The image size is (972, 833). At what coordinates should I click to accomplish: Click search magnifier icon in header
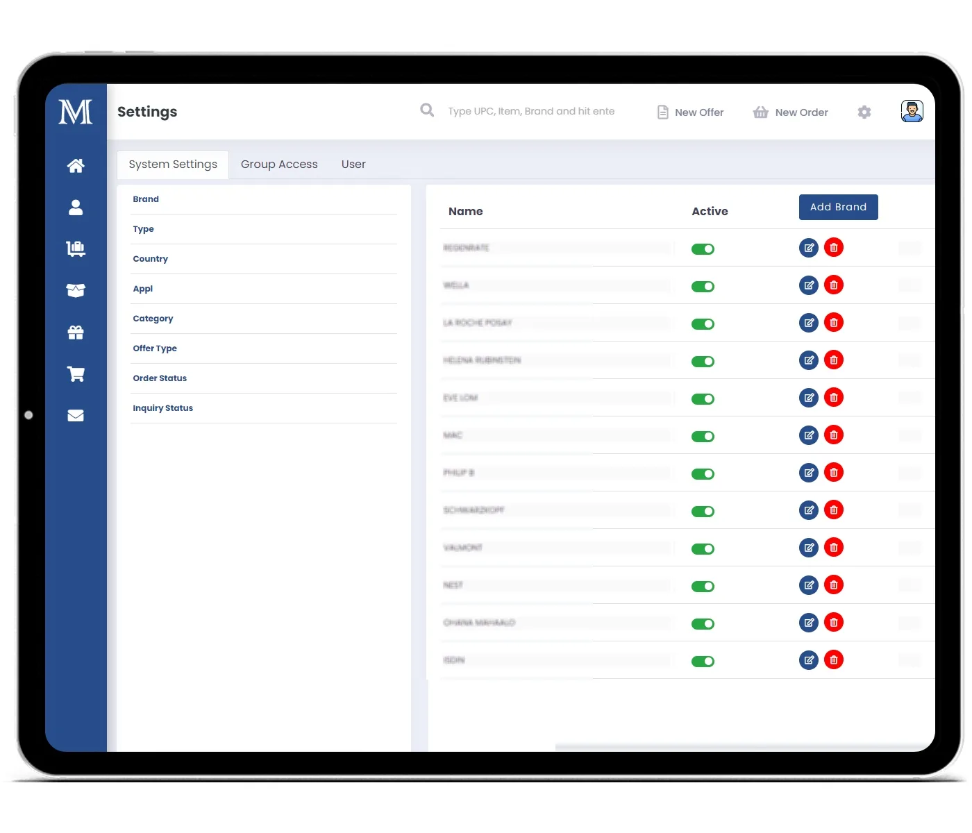[x=427, y=110]
